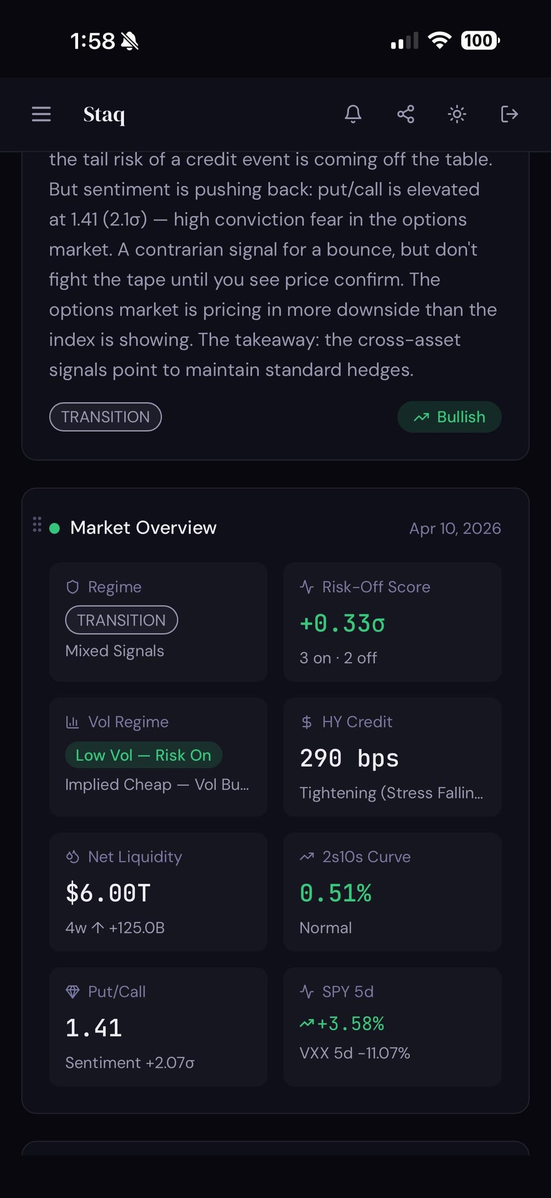
Task: Open the hamburger navigation menu
Action: pos(41,114)
